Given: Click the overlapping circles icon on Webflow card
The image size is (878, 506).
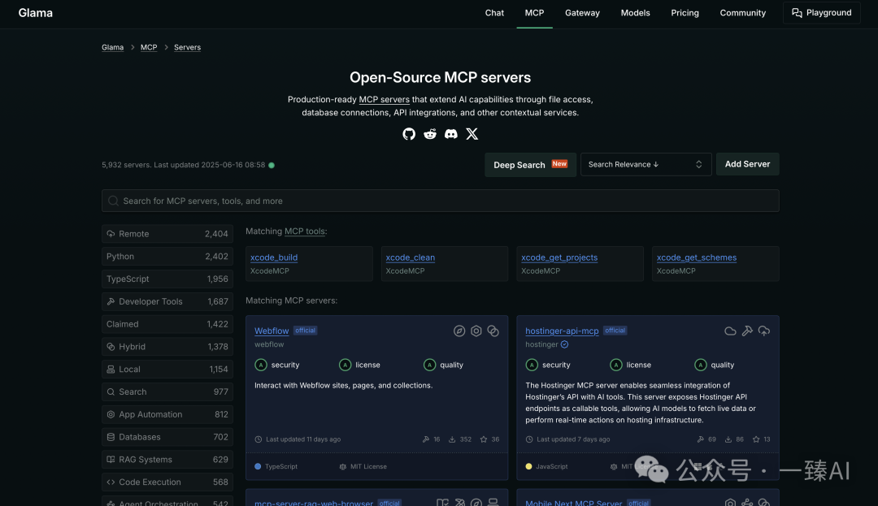Looking at the screenshot, I should click(x=493, y=331).
